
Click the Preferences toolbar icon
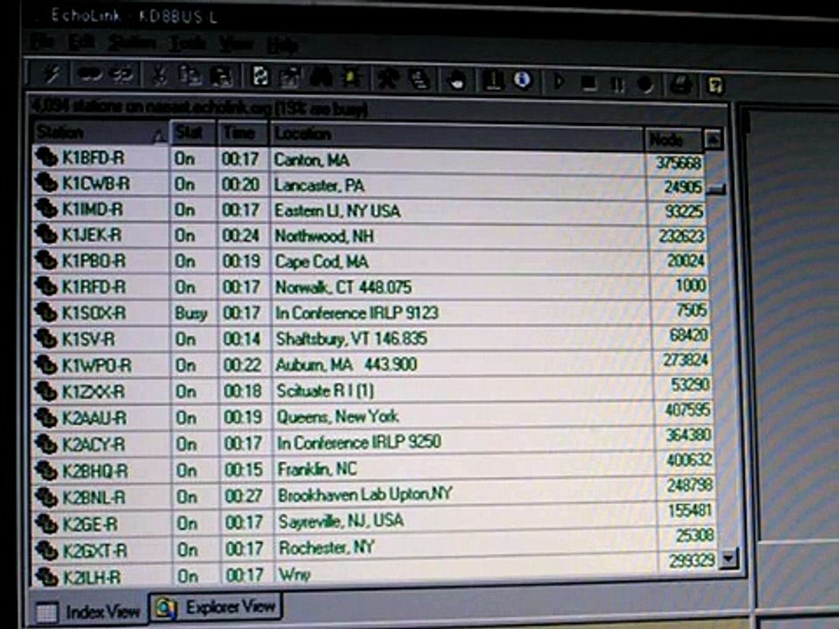point(420,79)
